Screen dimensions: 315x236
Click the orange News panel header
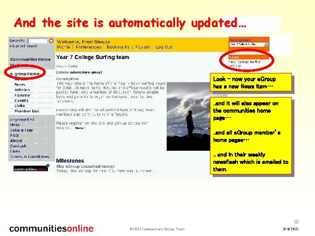(x=248, y=57)
